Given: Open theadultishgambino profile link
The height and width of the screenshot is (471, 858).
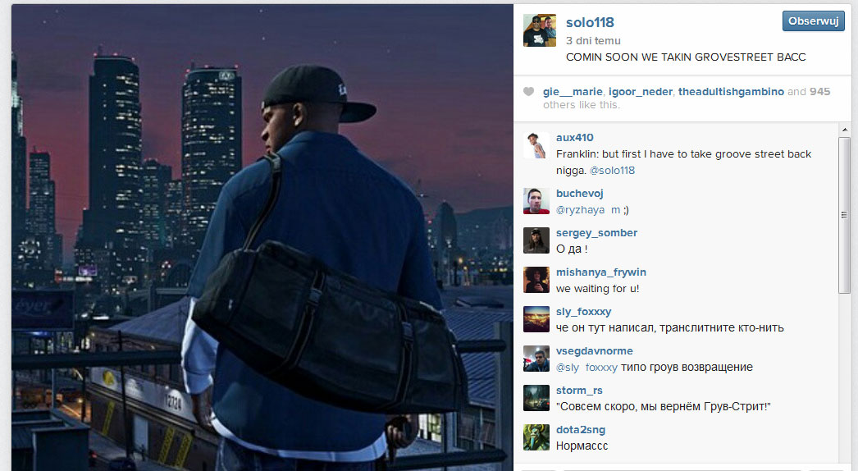Looking at the screenshot, I should click(x=731, y=91).
